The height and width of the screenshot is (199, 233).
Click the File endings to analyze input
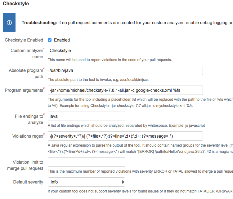click(86, 116)
